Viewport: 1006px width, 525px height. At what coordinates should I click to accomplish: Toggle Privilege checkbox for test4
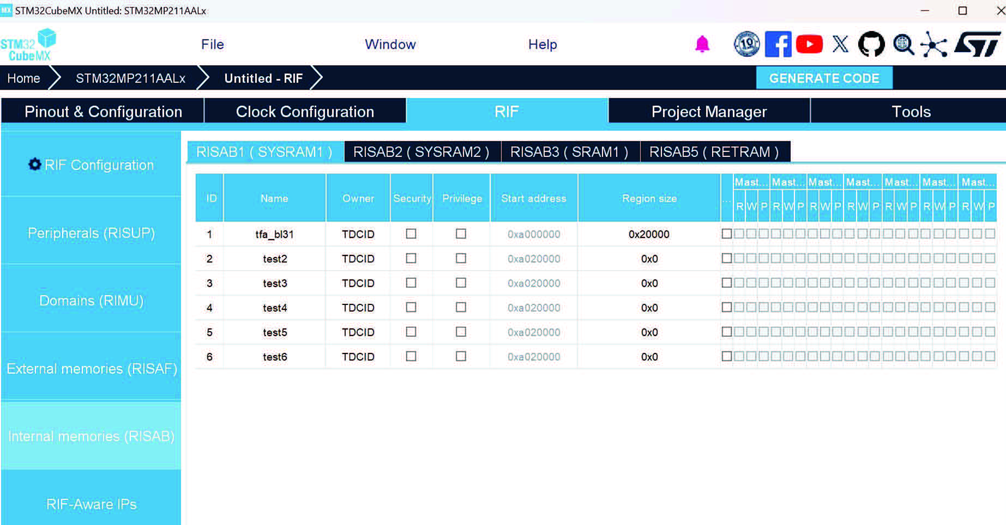point(461,307)
